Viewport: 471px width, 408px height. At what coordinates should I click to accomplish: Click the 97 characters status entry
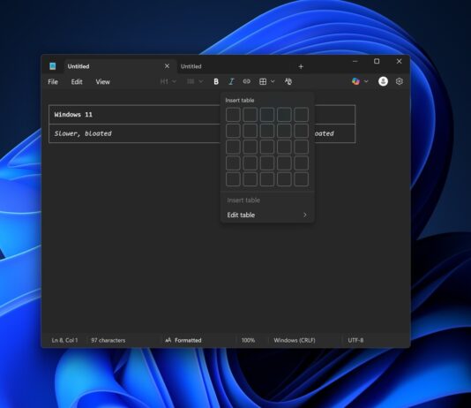point(108,340)
